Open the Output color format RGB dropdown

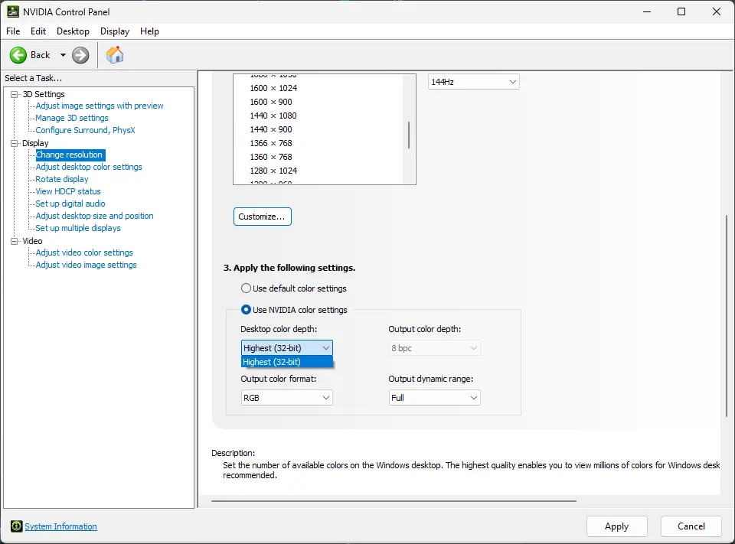[x=287, y=398]
